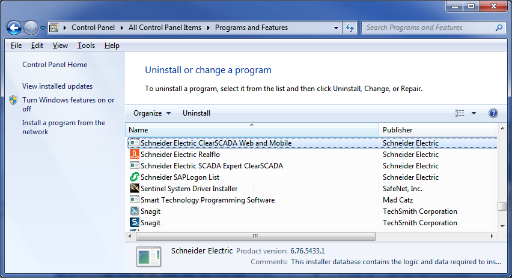
Task: Click the Windows shield icon in sidebar
Action: 13,100
